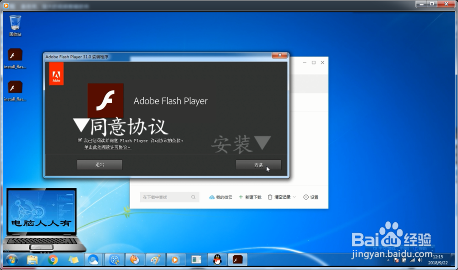Select the second install_flash desktop file

[15, 91]
